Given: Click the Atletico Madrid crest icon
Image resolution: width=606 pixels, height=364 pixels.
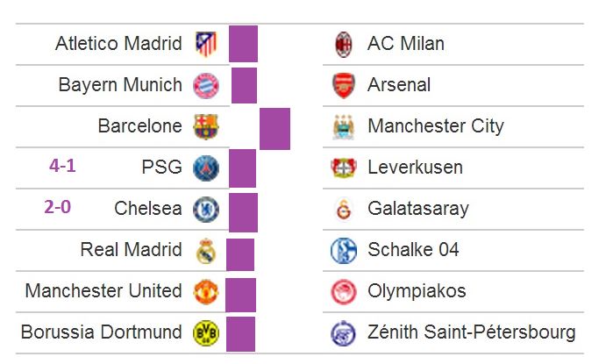Looking at the screenshot, I should coord(206,44).
